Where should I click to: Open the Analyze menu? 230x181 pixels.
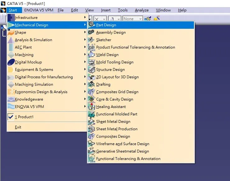click(x=142, y=10)
